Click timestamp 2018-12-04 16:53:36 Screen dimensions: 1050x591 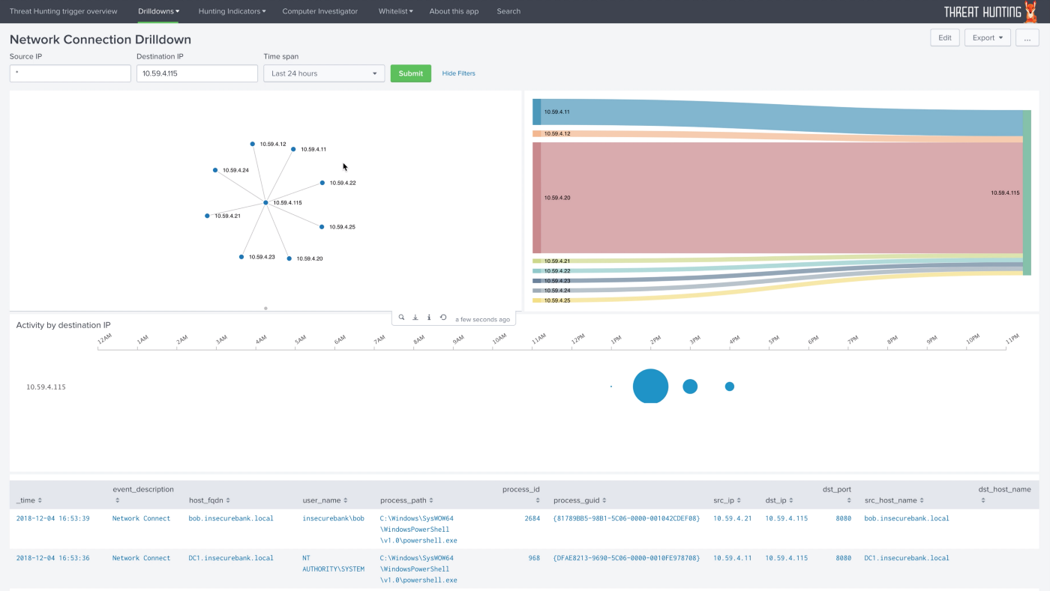point(52,558)
